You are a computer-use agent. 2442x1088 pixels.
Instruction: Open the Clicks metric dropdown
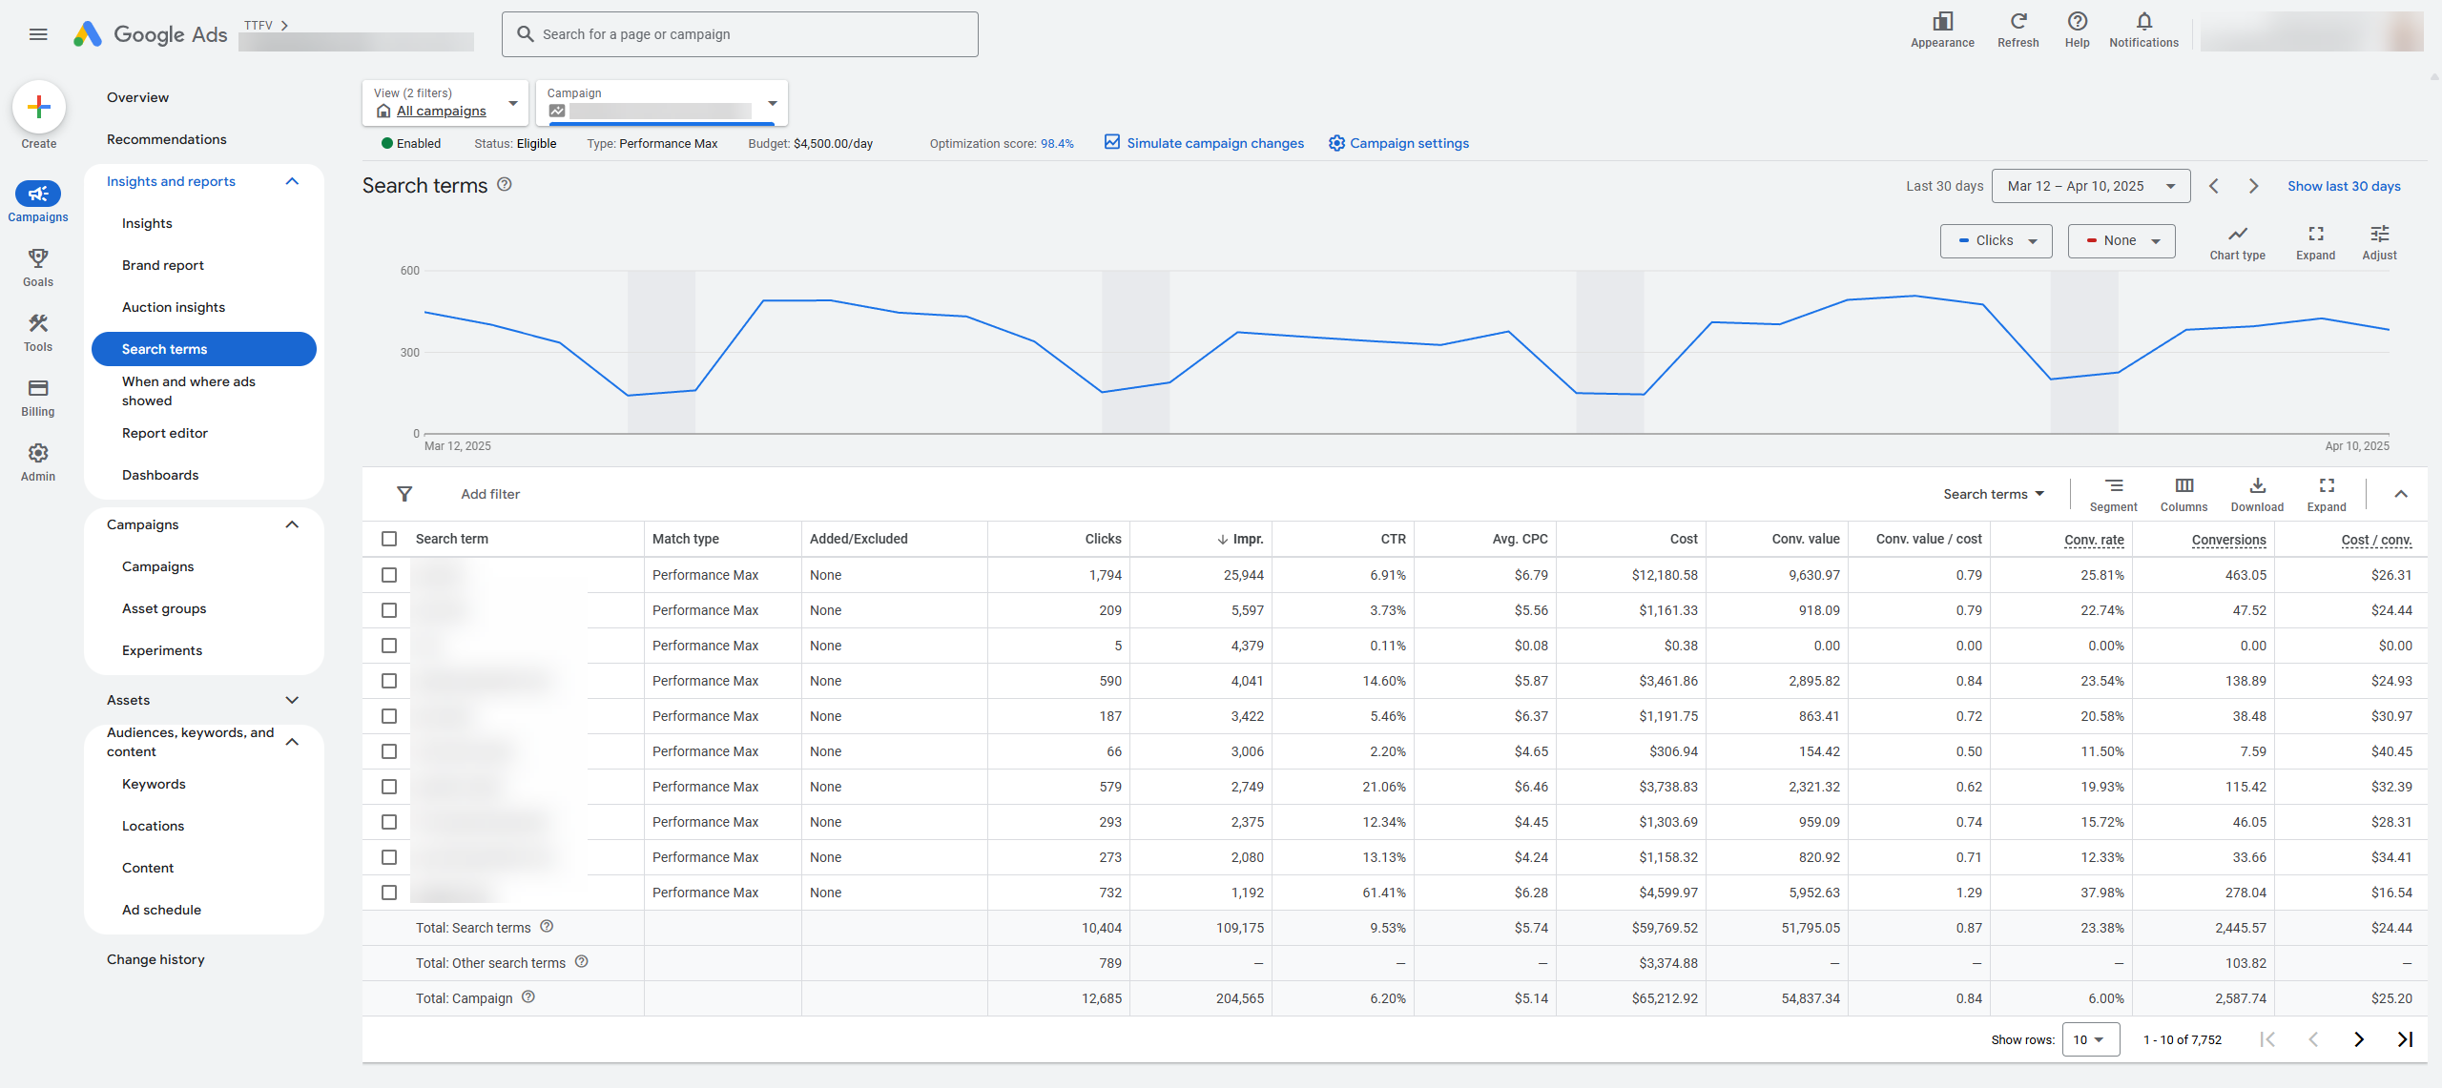(x=1996, y=241)
